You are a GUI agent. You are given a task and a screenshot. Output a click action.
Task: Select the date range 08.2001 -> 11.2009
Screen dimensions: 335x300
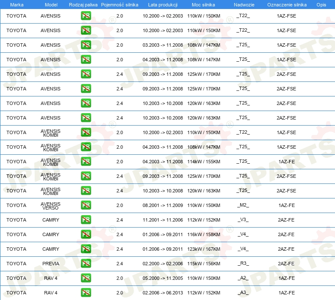coord(163,205)
